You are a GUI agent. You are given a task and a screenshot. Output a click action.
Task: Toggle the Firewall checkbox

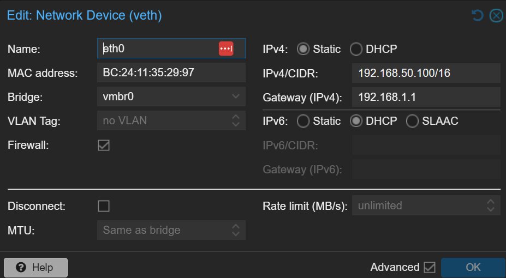[x=104, y=146]
